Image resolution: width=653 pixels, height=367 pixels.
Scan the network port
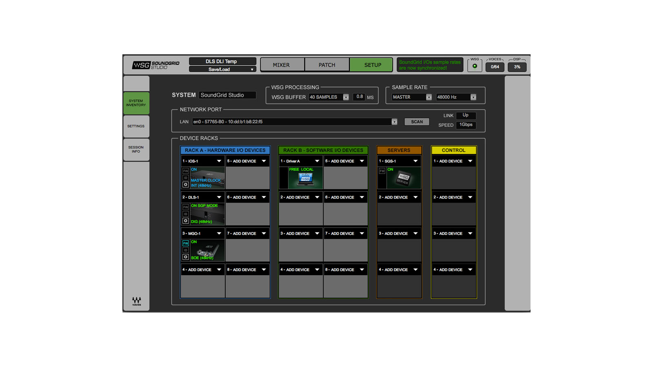[x=417, y=122]
